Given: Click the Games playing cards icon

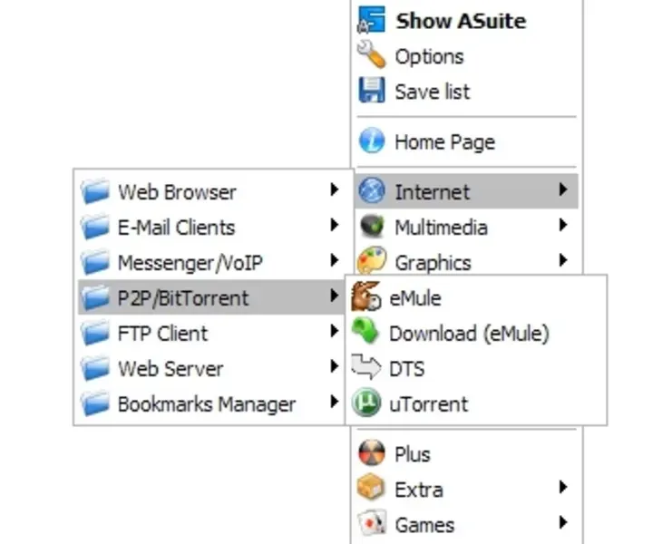Looking at the screenshot, I should [372, 524].
